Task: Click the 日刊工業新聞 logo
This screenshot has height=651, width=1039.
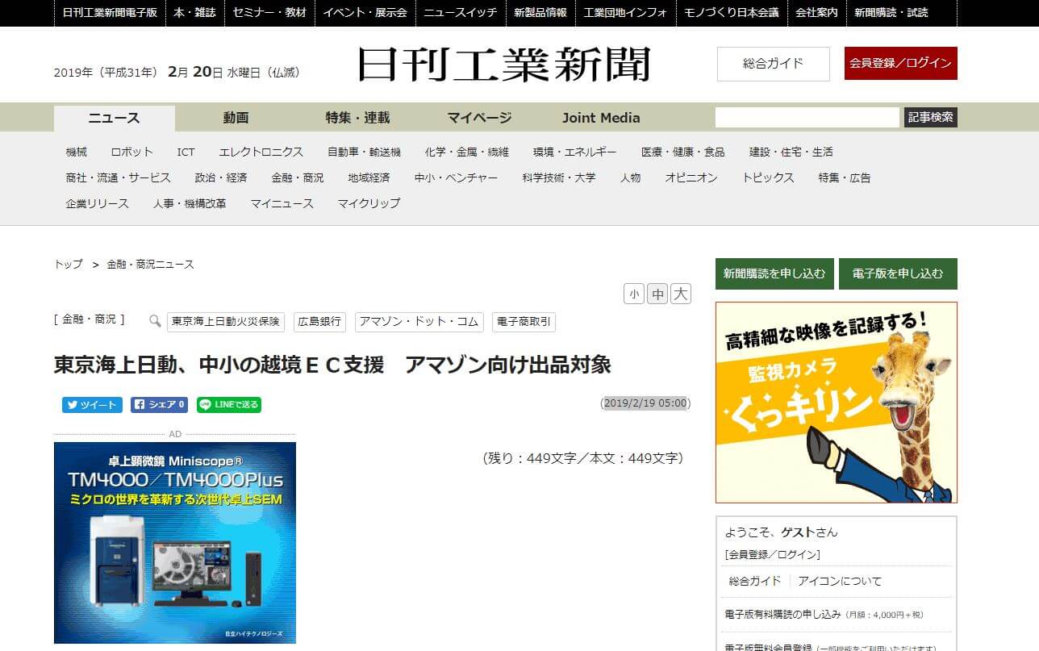Action: click(x=504, y=65)
